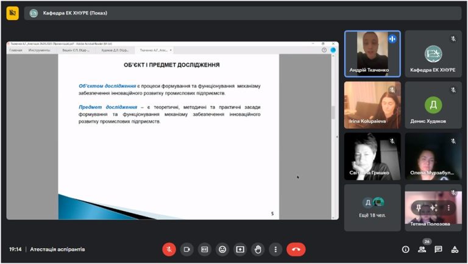Open the chat panel
This screenshot has width=468, height=264.
click(438, 249)
